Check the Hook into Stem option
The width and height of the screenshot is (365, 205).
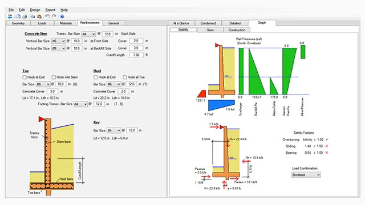[54, 77]
